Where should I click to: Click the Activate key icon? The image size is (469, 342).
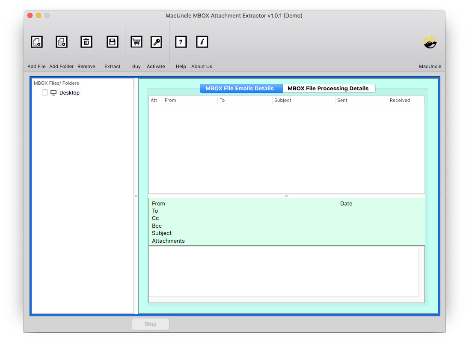[156, 42]
